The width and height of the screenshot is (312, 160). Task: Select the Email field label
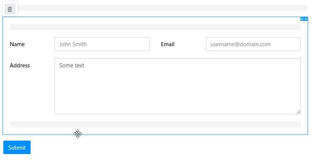(168, 44)
